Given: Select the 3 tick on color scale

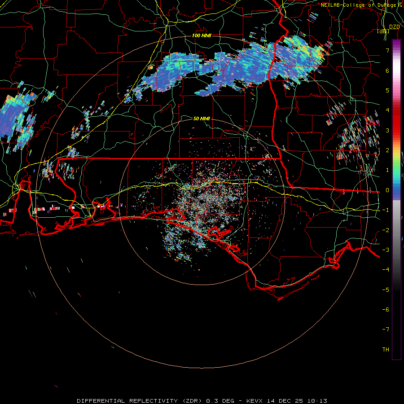Looking at the screenshot, I should point(387,130).
